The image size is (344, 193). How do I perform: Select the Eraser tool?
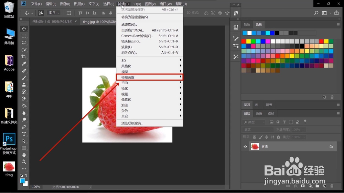point(24,99)
